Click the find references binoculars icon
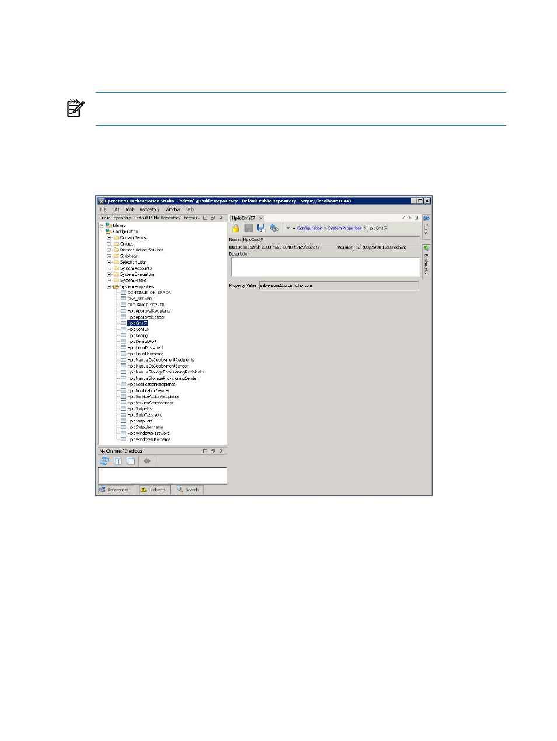 274,228
